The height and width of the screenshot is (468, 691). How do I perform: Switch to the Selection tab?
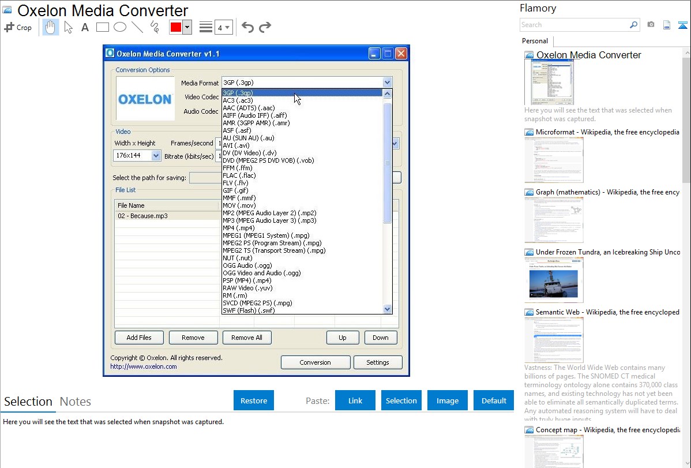pos(28,402)
